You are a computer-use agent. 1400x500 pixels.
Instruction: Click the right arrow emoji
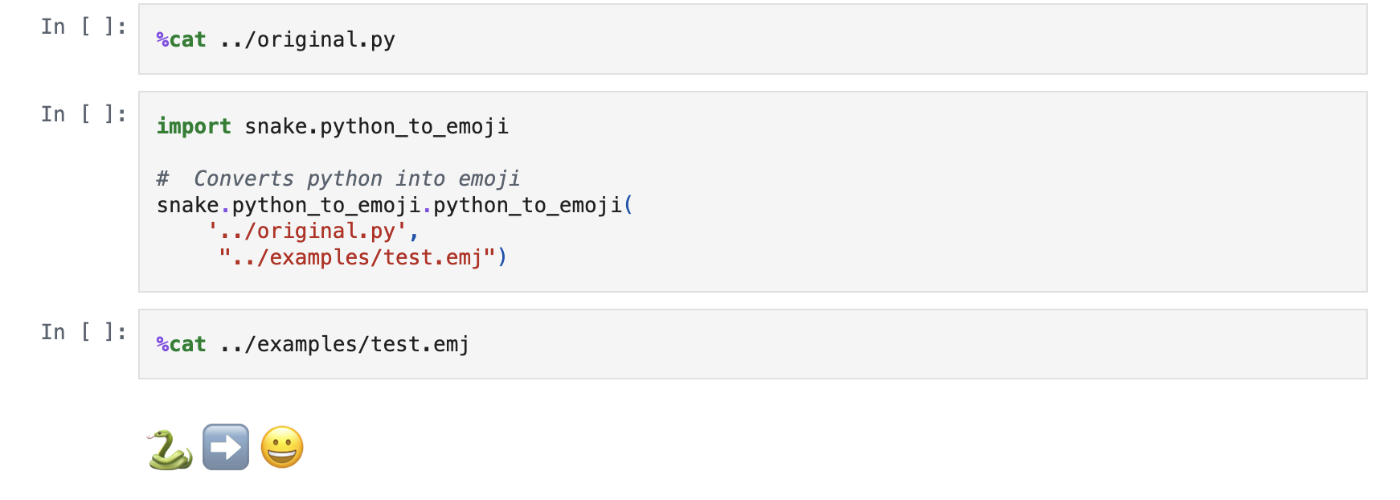[x=226, y=448]
